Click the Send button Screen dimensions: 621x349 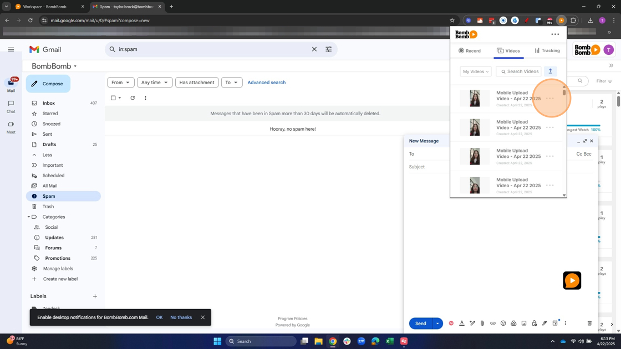point(421,324)
